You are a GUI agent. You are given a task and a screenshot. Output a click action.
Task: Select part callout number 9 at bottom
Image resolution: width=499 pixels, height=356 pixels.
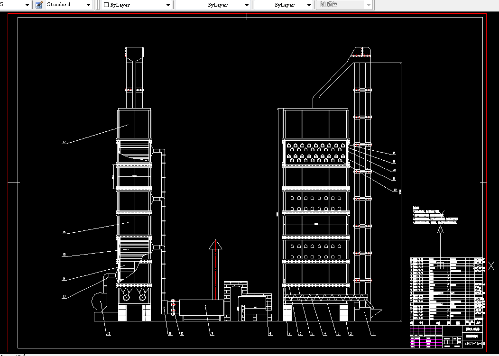pos(213,333)
